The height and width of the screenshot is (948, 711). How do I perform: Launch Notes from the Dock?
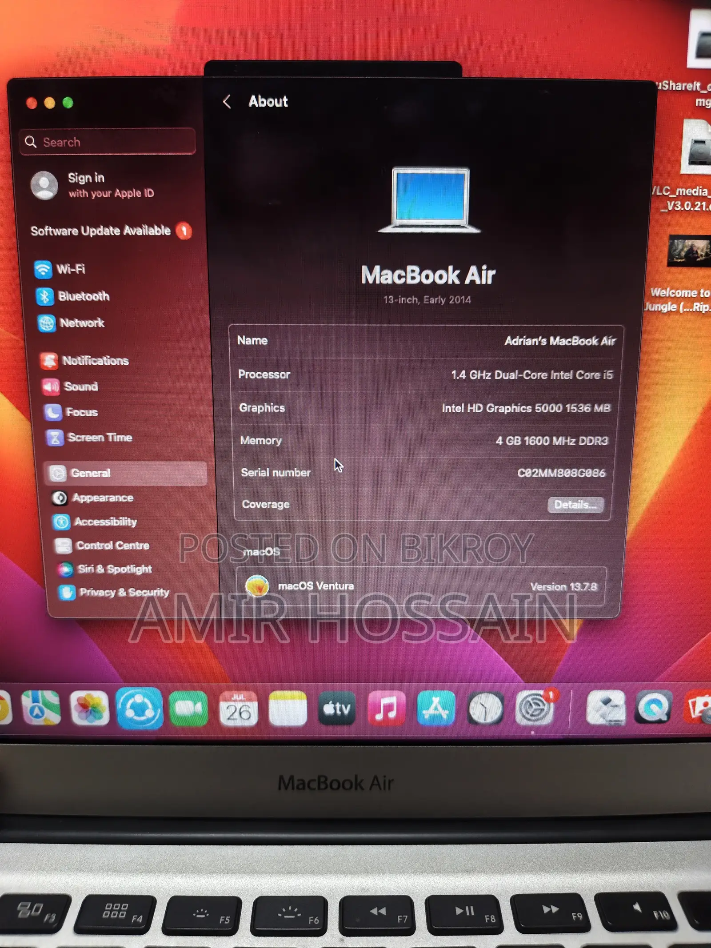[x=288, y=708]
